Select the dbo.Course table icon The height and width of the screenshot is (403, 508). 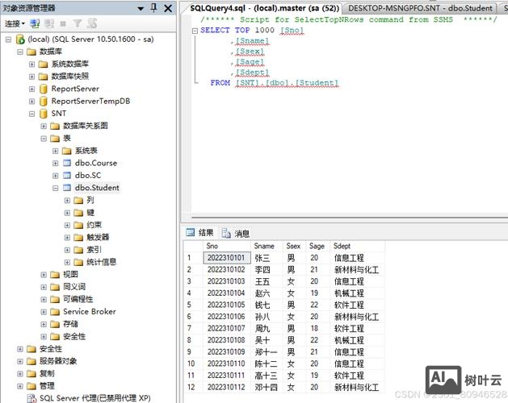tap(67, 163)
